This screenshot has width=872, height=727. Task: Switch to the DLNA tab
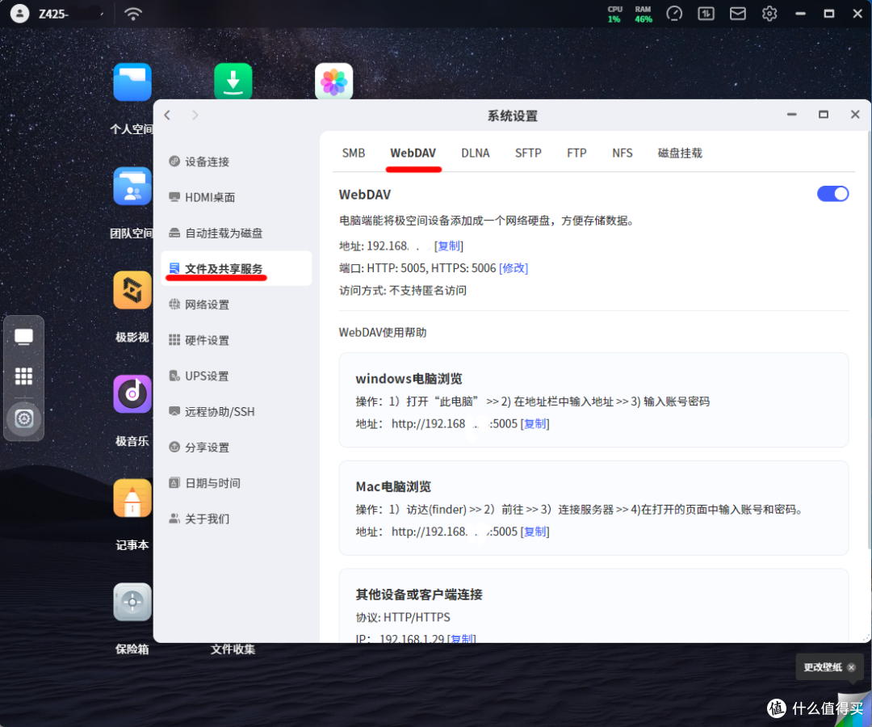click(x=476, y=153)
